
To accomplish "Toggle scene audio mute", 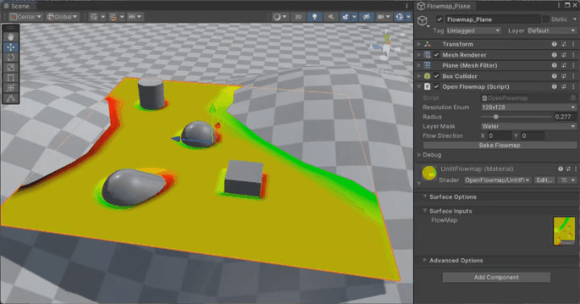I will [331, 17].
